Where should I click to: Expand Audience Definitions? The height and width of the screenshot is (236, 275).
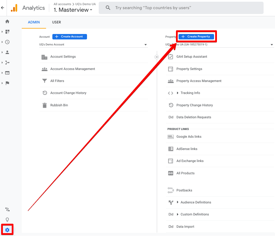(x=196, y=202)
